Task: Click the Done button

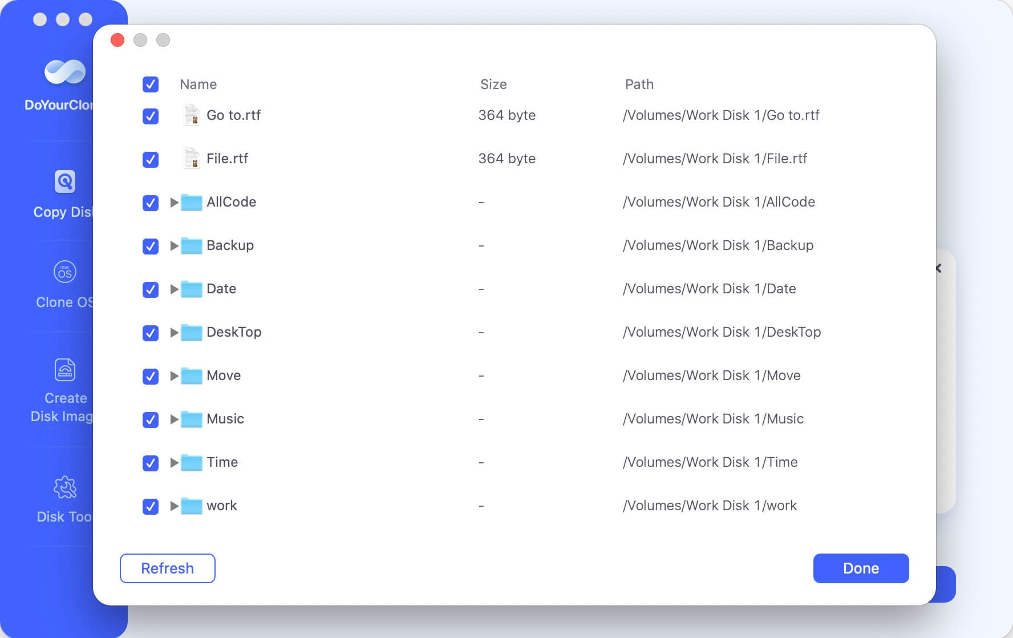Action: 861,568
